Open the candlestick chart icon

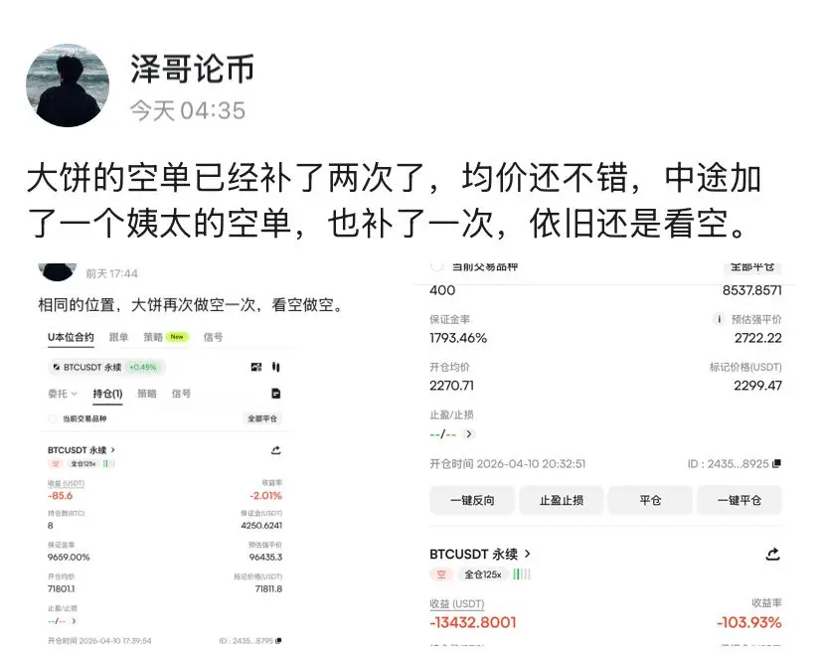pyautogui.click(x=276, y=367)
